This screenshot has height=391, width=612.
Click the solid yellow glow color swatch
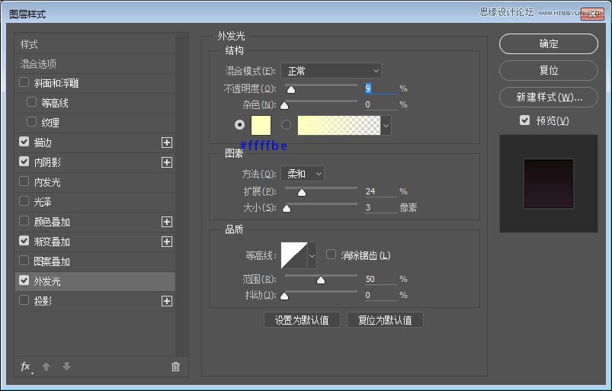pyautogui.click(x=261, y=124)
